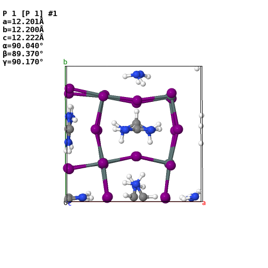This screenshot has width=268, height=268.
Task: Click the γ=90.170° angle text
Action: [23, 62]
